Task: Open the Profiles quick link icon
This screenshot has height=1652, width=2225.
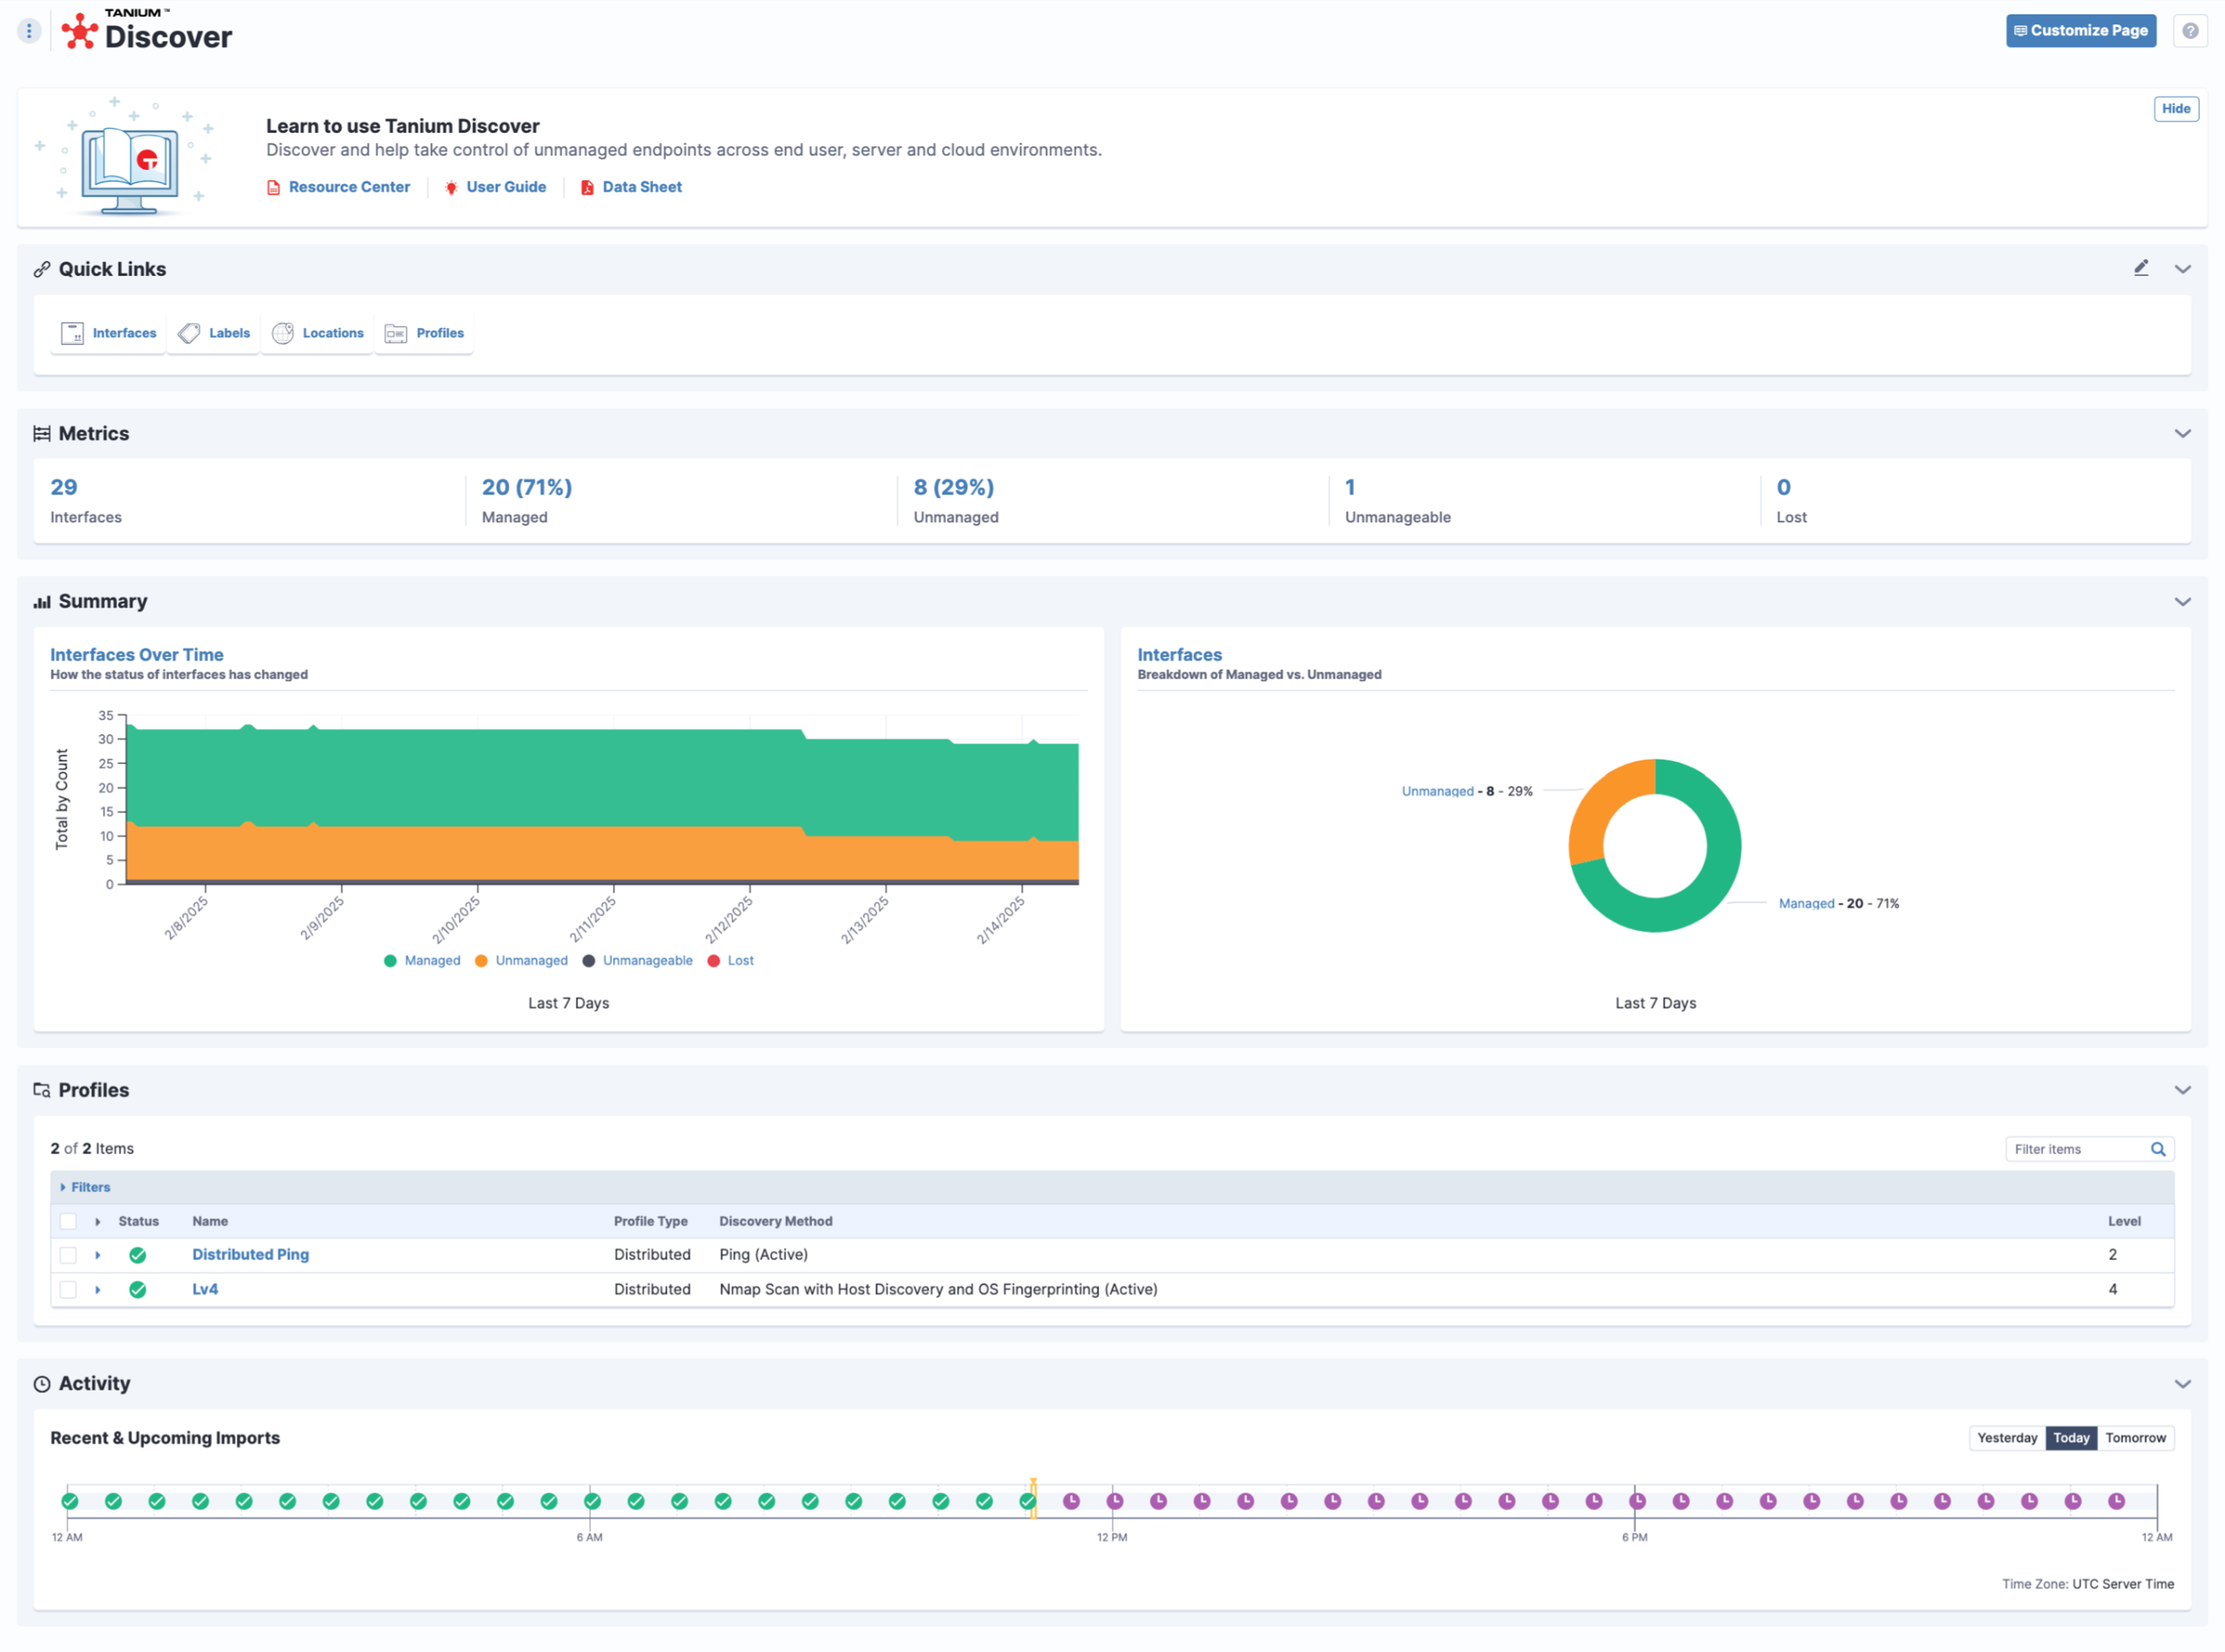Action: 396,333
